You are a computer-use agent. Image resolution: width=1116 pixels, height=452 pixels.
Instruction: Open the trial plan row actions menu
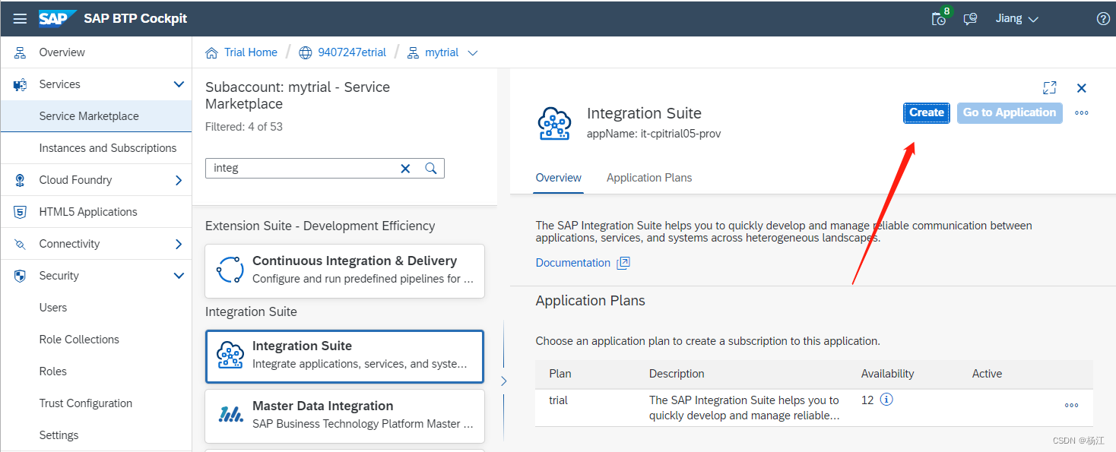1072,405
